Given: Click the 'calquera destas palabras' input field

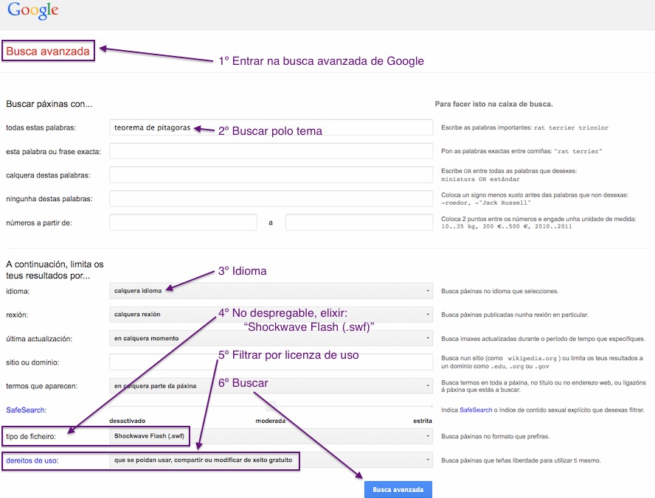Looking at the screenshot, I should pos(269,174).
